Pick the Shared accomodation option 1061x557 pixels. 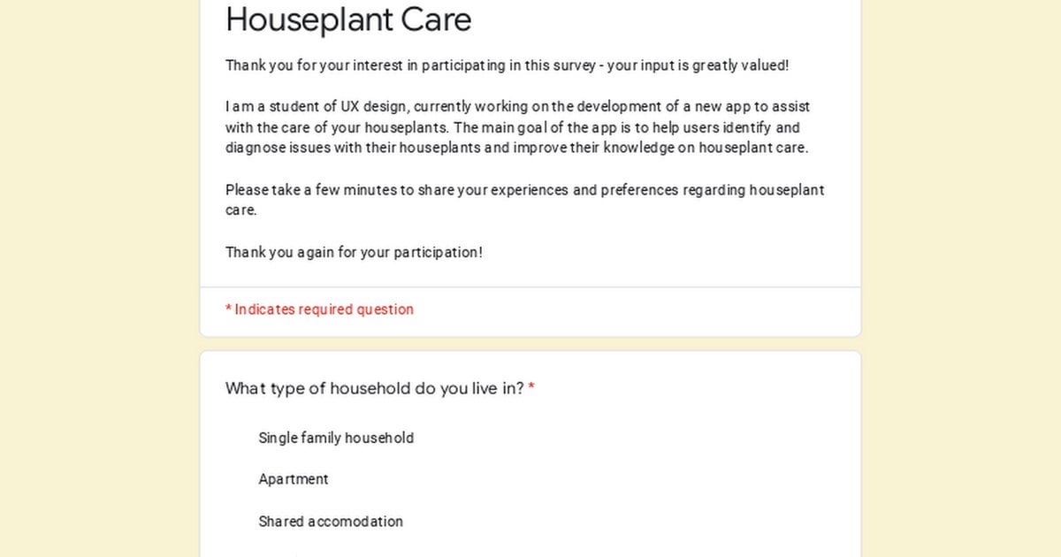tap(331, 522)
